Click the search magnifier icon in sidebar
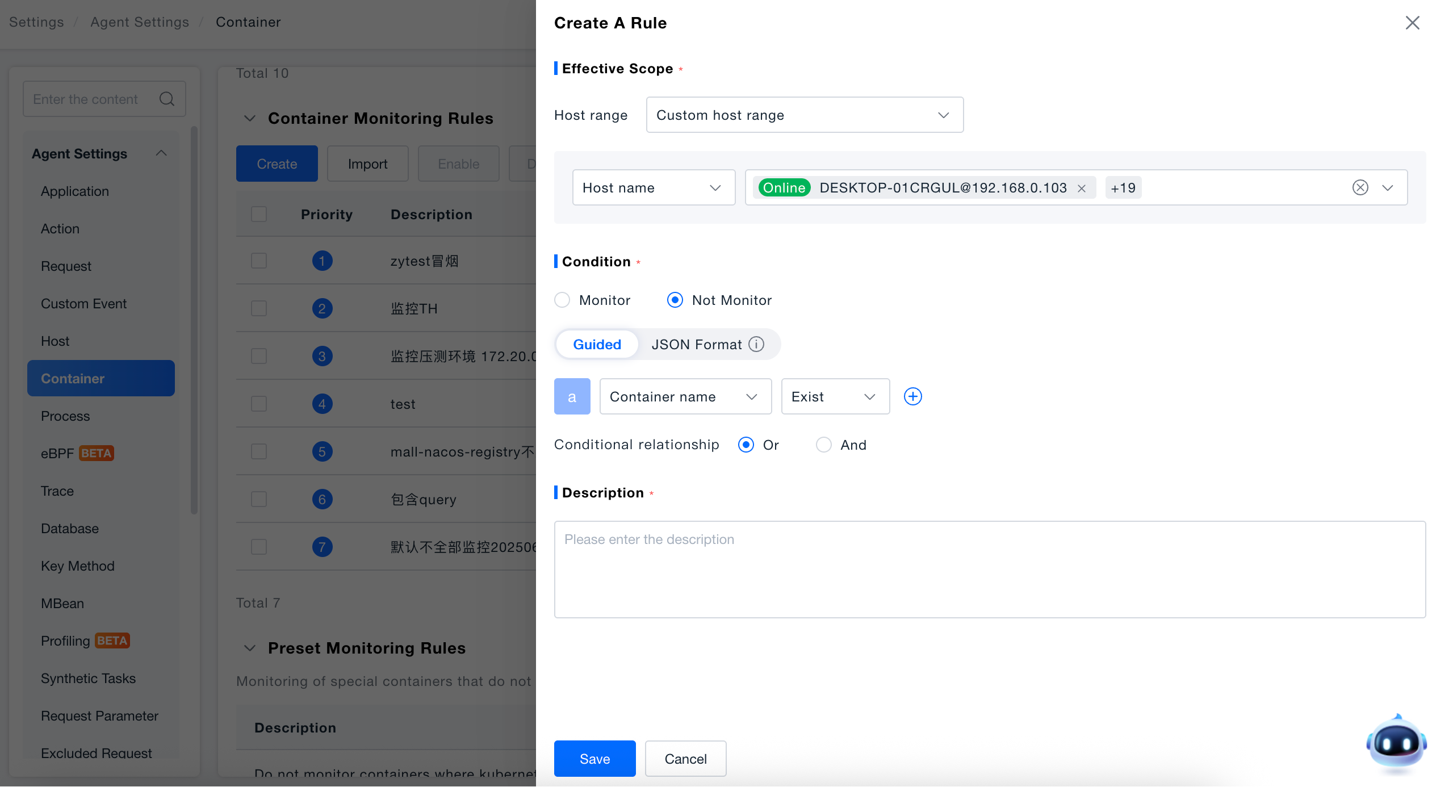The image size is (1432, 787). (166, 99)
